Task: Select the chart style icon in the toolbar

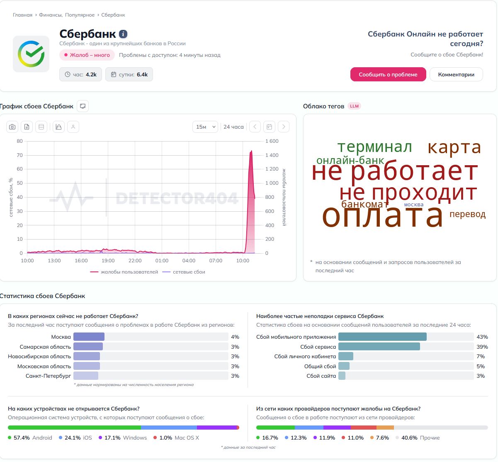Action: (x=58, y=127)
